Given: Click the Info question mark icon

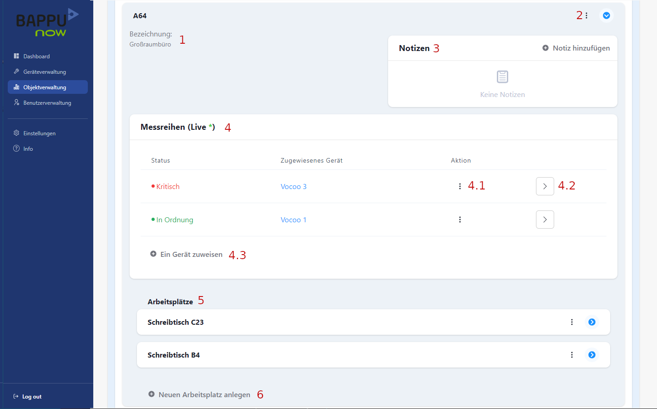Looking at the screenshot, I should pos(16,148).
